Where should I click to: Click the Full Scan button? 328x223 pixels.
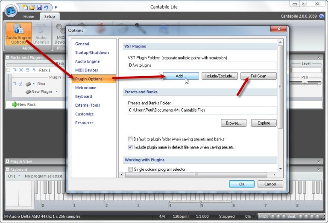pos(258,76)
